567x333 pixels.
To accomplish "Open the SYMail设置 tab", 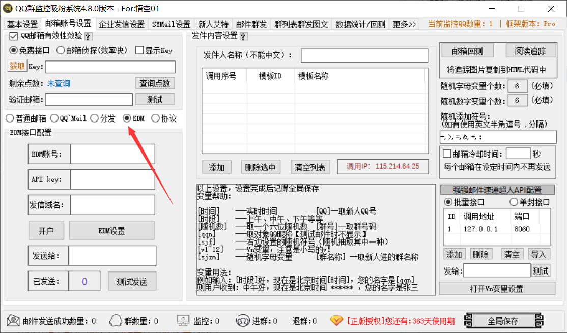I will pyautogui.click(x=171, y=24).
